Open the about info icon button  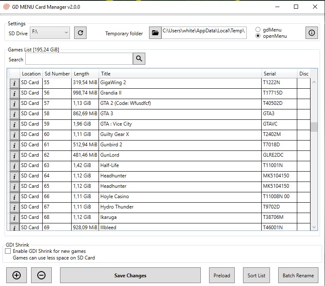click(311, 33)
